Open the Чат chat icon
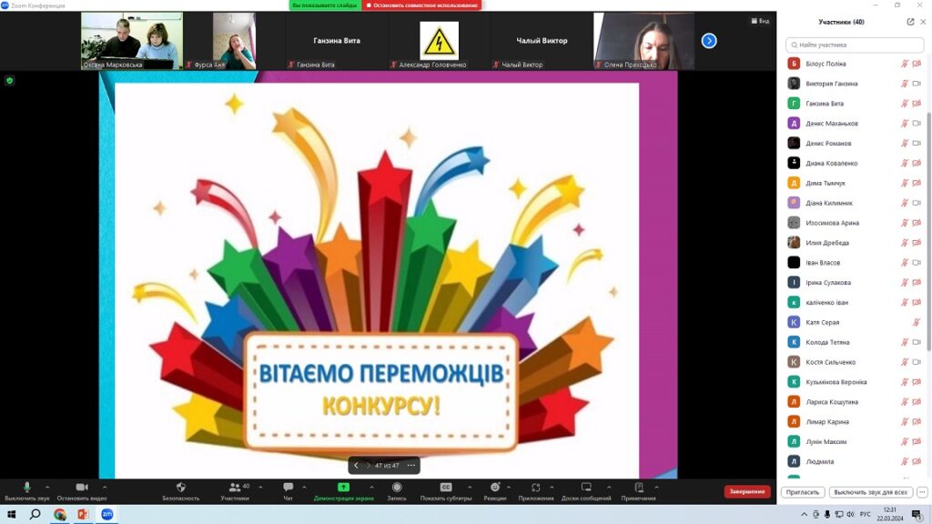This screenshot has height=524, width=932. click(289, 488)
